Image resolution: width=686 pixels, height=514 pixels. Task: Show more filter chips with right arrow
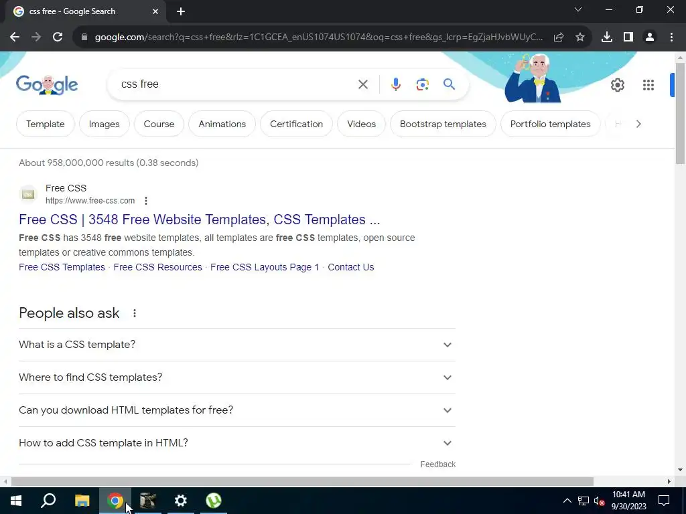click(638, 124)
